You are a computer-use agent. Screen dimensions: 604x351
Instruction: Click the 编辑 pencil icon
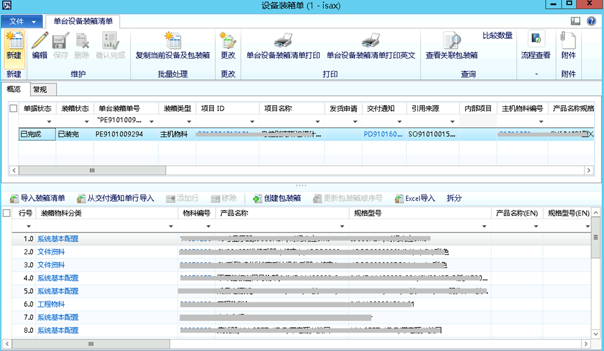tap(40, 41)
